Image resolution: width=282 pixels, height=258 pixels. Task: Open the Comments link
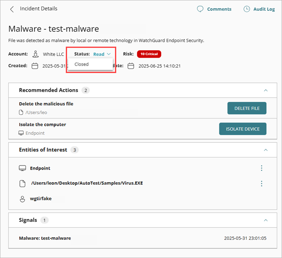(219, 9)
